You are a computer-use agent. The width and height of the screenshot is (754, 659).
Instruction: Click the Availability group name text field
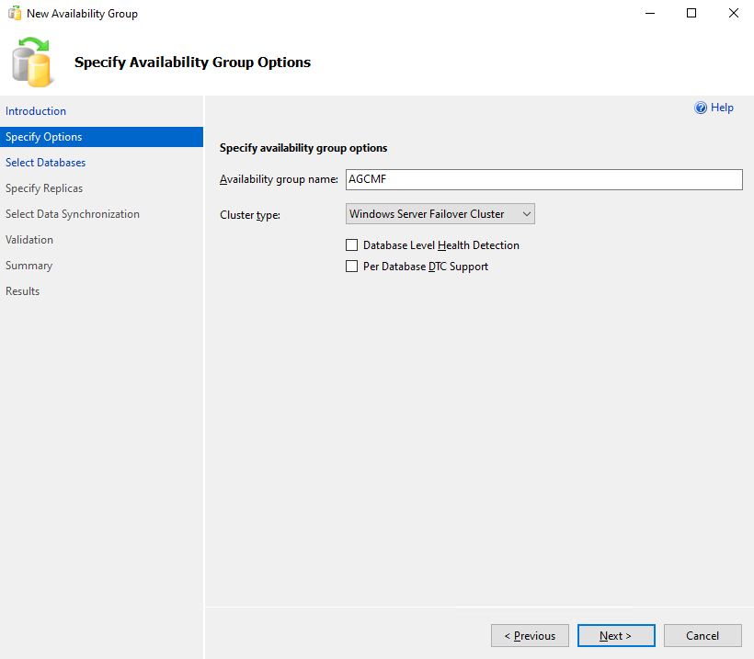(x=543, y=179)
